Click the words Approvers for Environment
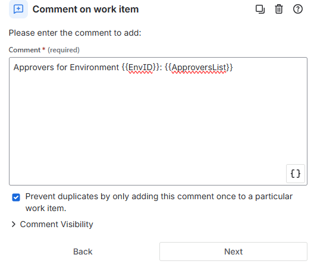 coord(66,67)
